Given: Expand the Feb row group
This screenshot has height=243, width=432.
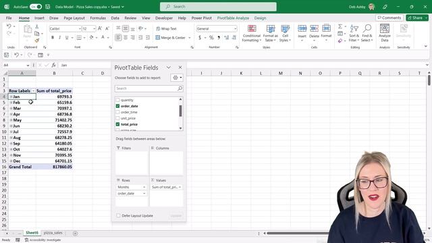Looking at the screenshot, I should pyautogui.click(x=11, y=103).
